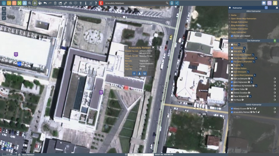Screen dimensions: 279x156
Task: Adjust opacity icon for Şehir Kameraları layer
Action: tap(275, 82)
